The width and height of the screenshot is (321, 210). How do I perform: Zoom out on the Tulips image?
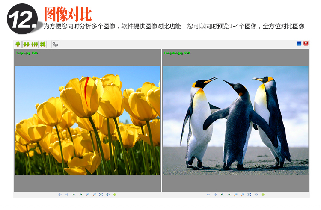(94, 195)
